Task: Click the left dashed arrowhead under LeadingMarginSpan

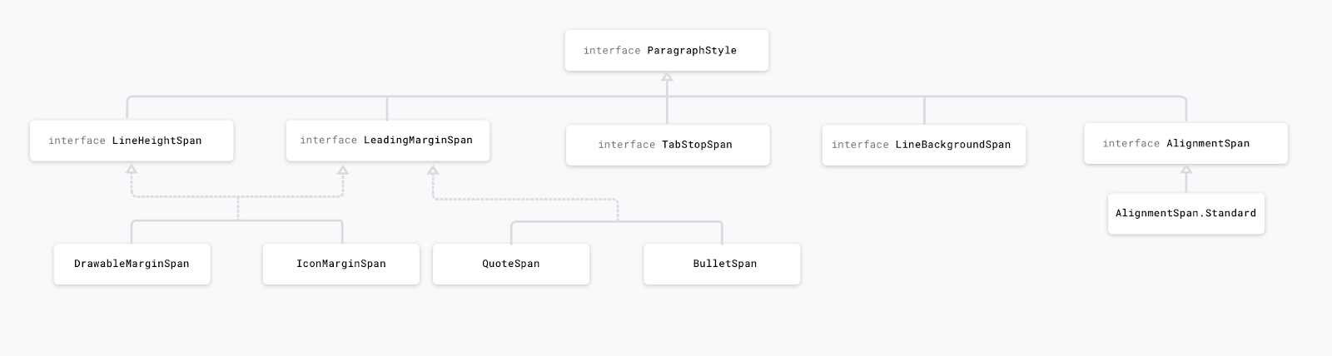Action: (x=342, y=171)
